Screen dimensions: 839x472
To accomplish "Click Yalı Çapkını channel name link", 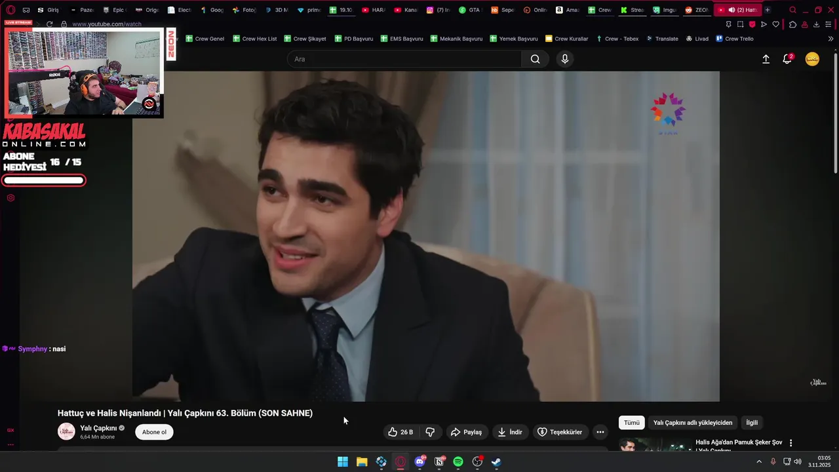I will (x=98, y=428).
